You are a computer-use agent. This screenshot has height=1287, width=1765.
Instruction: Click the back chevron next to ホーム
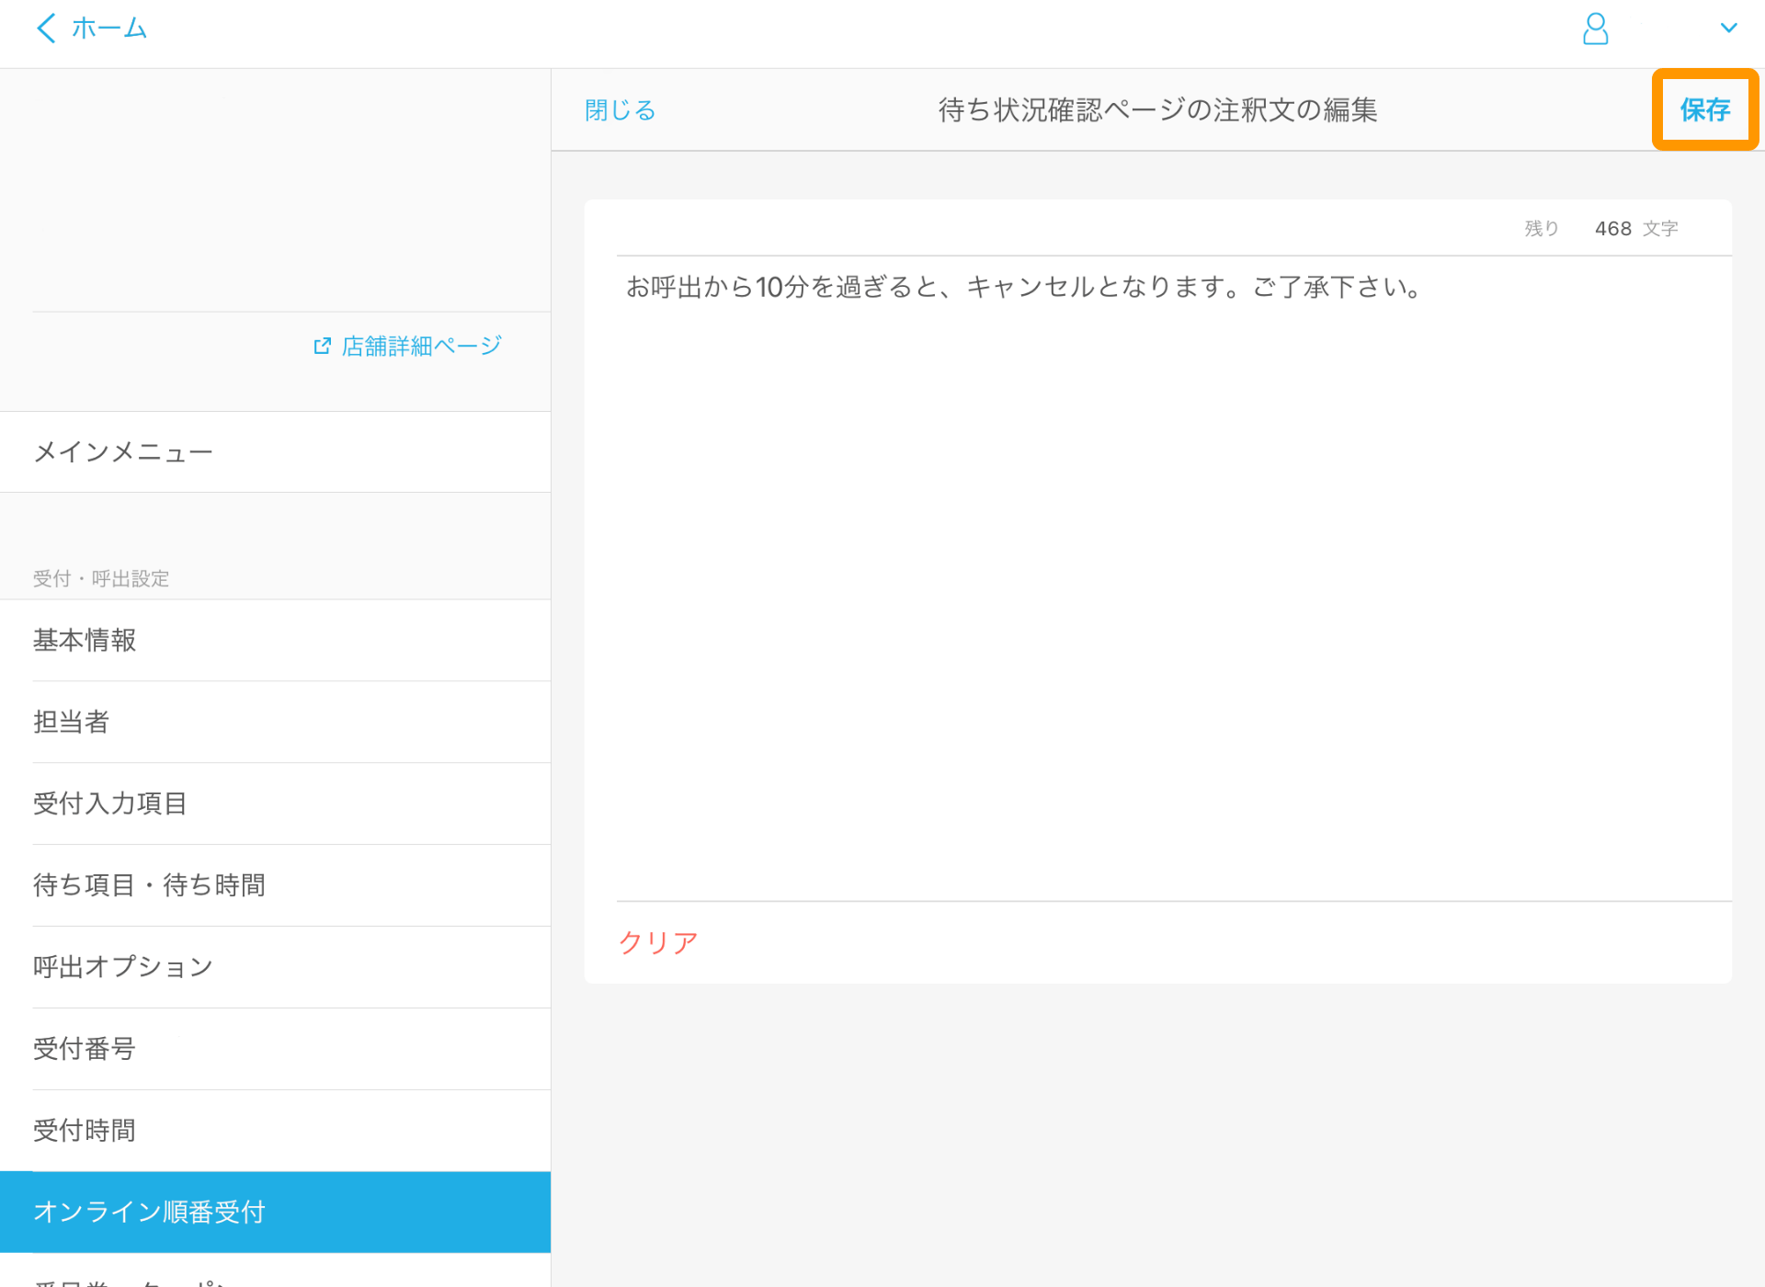pyautogui.click(x=45, y=28)
